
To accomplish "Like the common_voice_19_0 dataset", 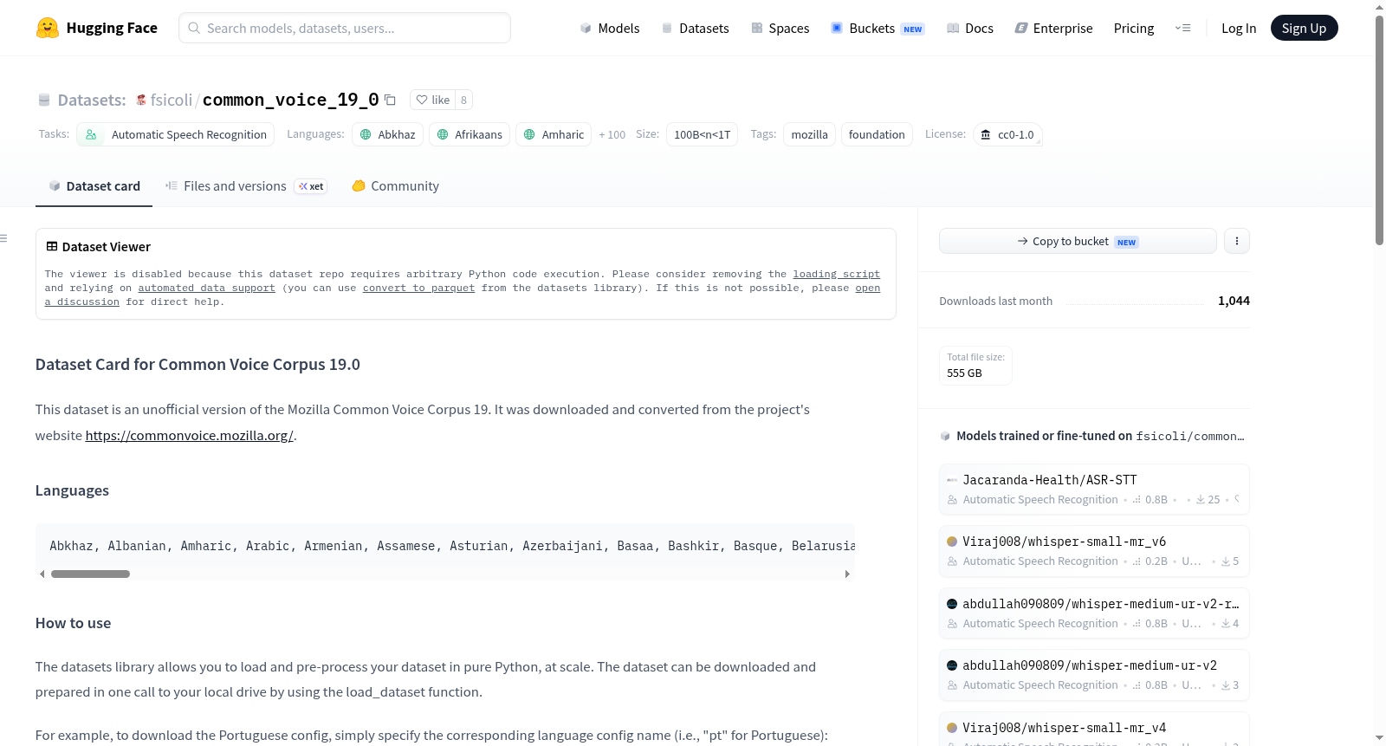I will click(x=433, y=100).
